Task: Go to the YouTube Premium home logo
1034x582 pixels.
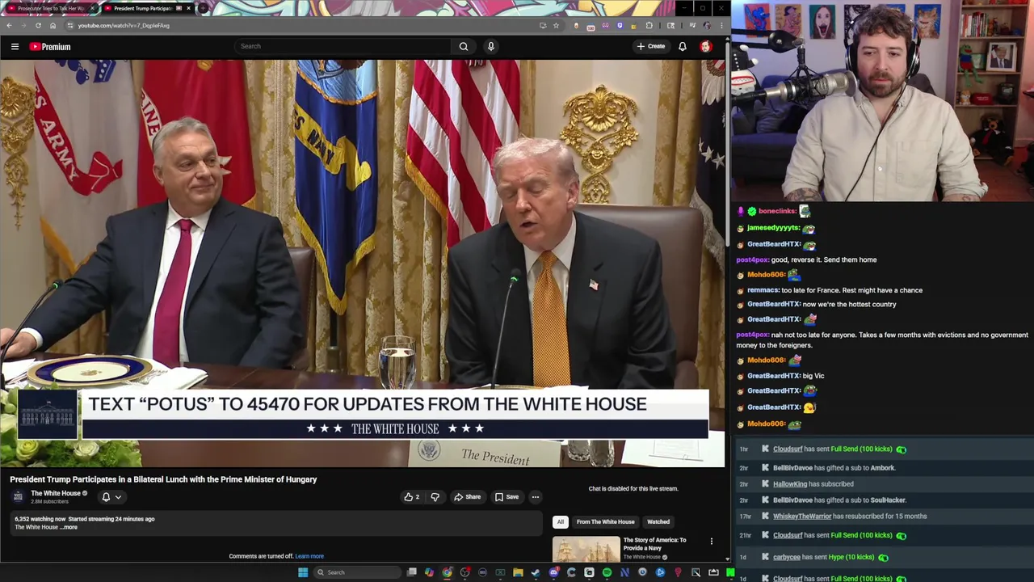Action: pos(50,47)
